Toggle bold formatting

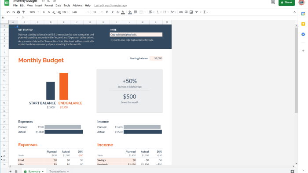click(107, 12)
